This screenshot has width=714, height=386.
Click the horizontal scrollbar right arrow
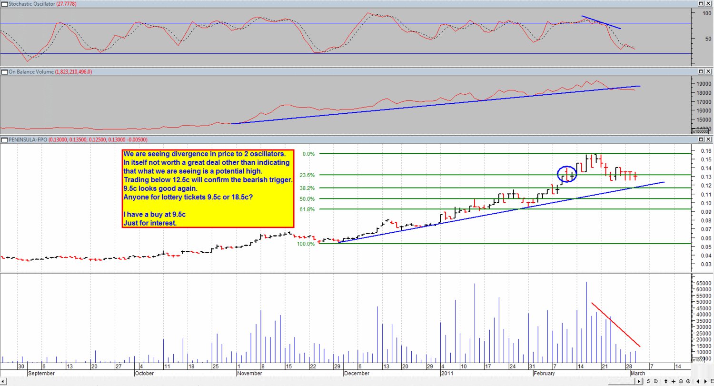tap(639, 381)
